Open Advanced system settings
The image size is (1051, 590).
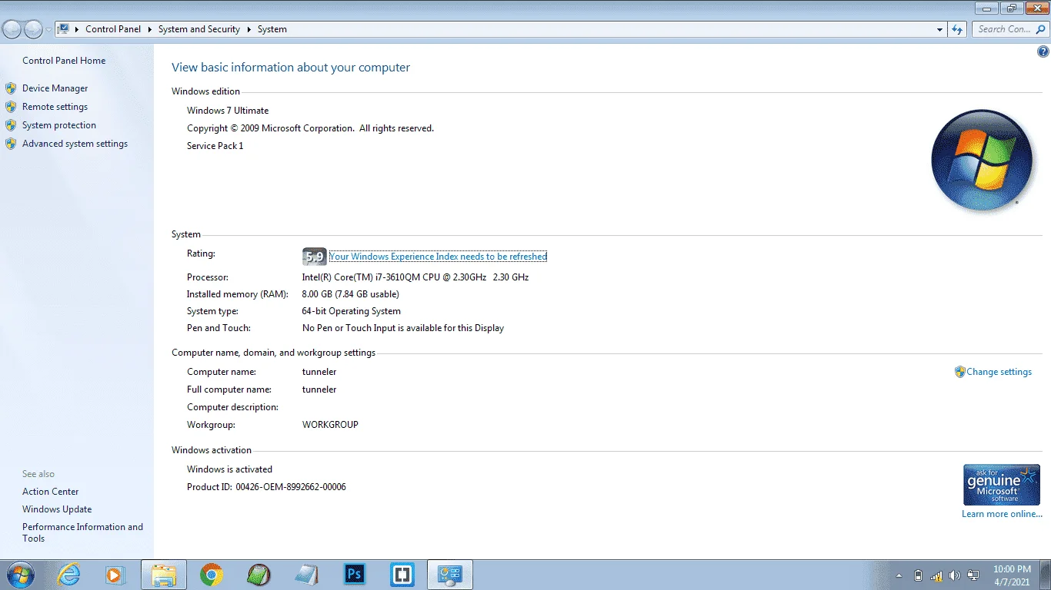coord(75,144)
